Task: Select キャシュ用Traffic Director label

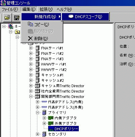Action: (63, 86)
